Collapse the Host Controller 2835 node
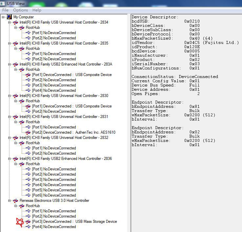This screenshot has height=232, width=242. pyautogui.click(x=9, y=43)
